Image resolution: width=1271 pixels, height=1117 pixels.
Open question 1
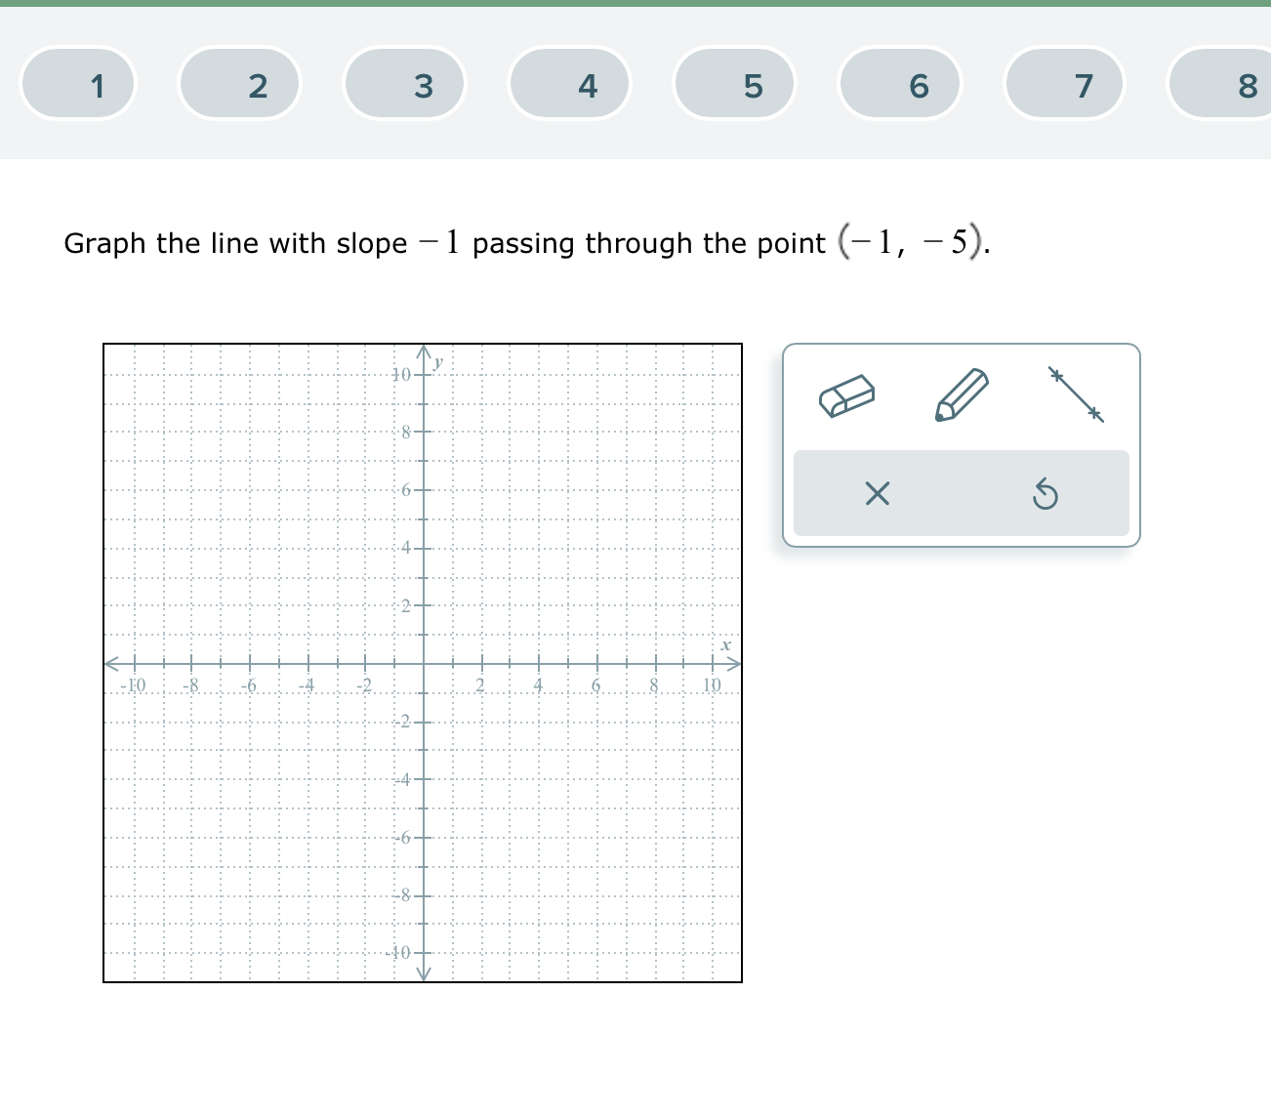[x=78, y=85]
